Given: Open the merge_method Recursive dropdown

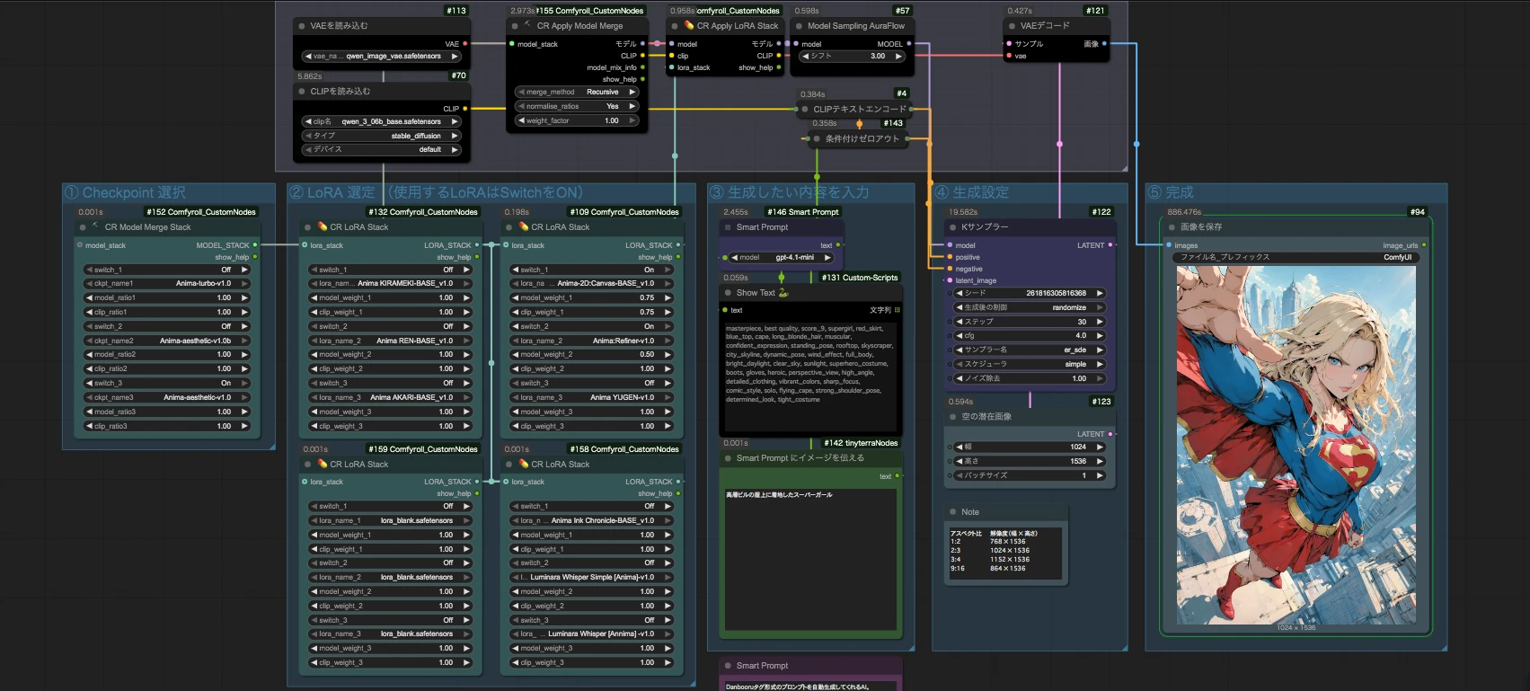Looking at the screenshot, I should click(577, 92).
